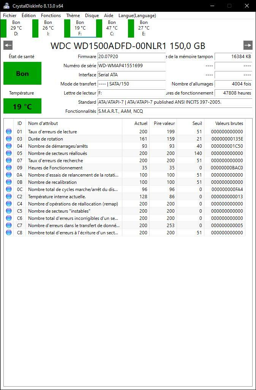Click status orb for attribute C4 remap
The height and width of the screenshot is (390, 256).
tap(9, 204)
